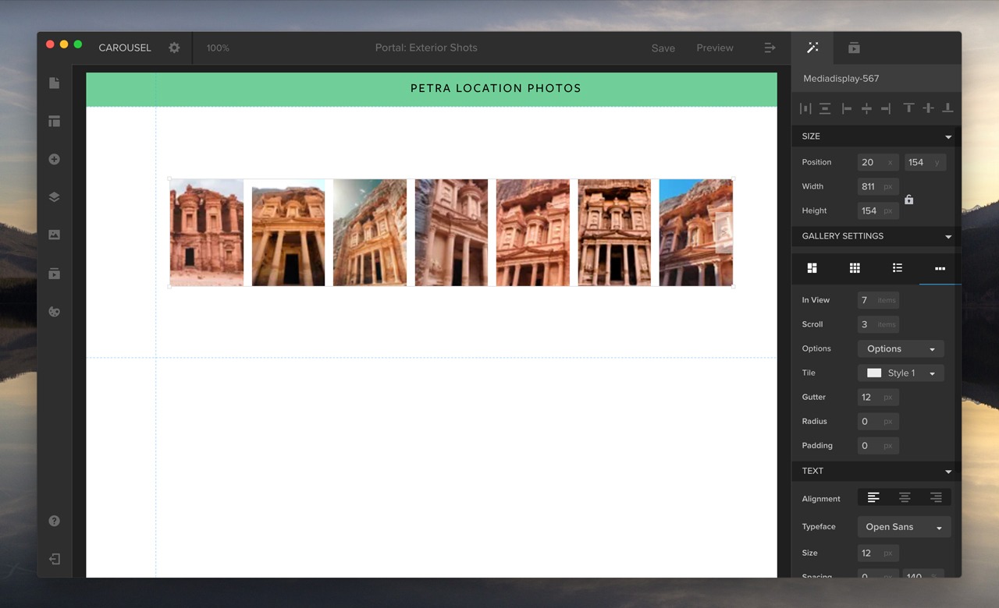Image resolution: width=999 pixels, height=608 pixels.
Task: Click the In View items field
Action: [878, 300]
